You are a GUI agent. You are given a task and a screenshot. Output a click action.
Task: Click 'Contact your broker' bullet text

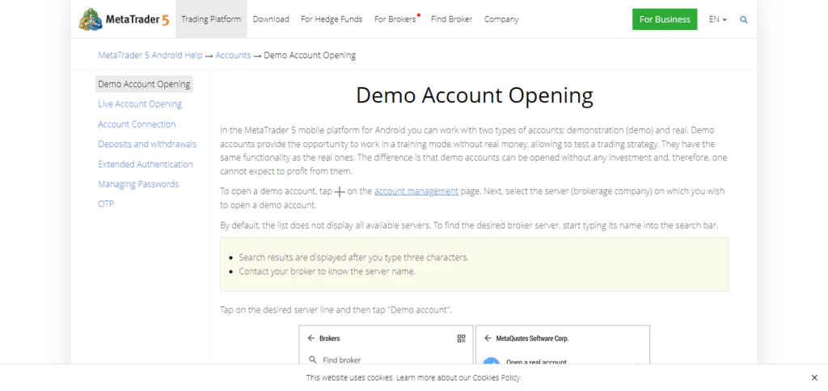(x=327, y=271)
